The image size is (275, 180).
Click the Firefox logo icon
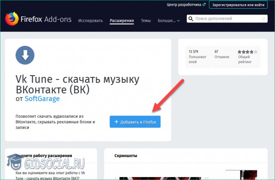coord(12,19)
